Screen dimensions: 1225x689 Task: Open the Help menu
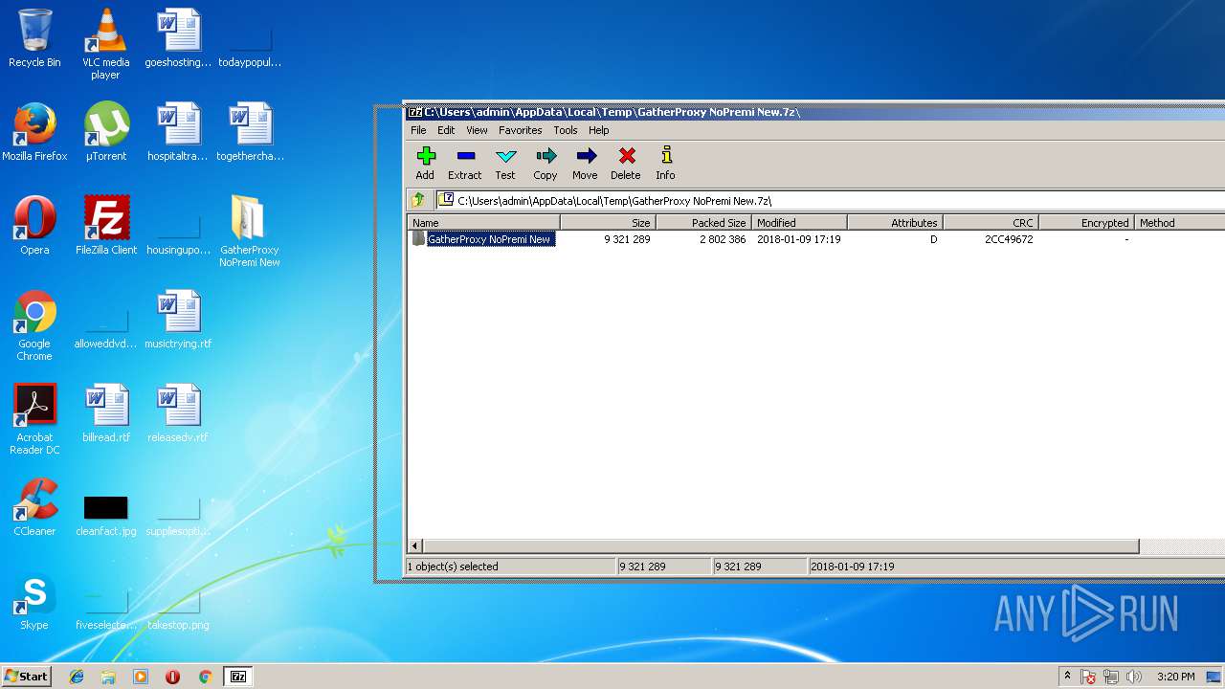598,130
